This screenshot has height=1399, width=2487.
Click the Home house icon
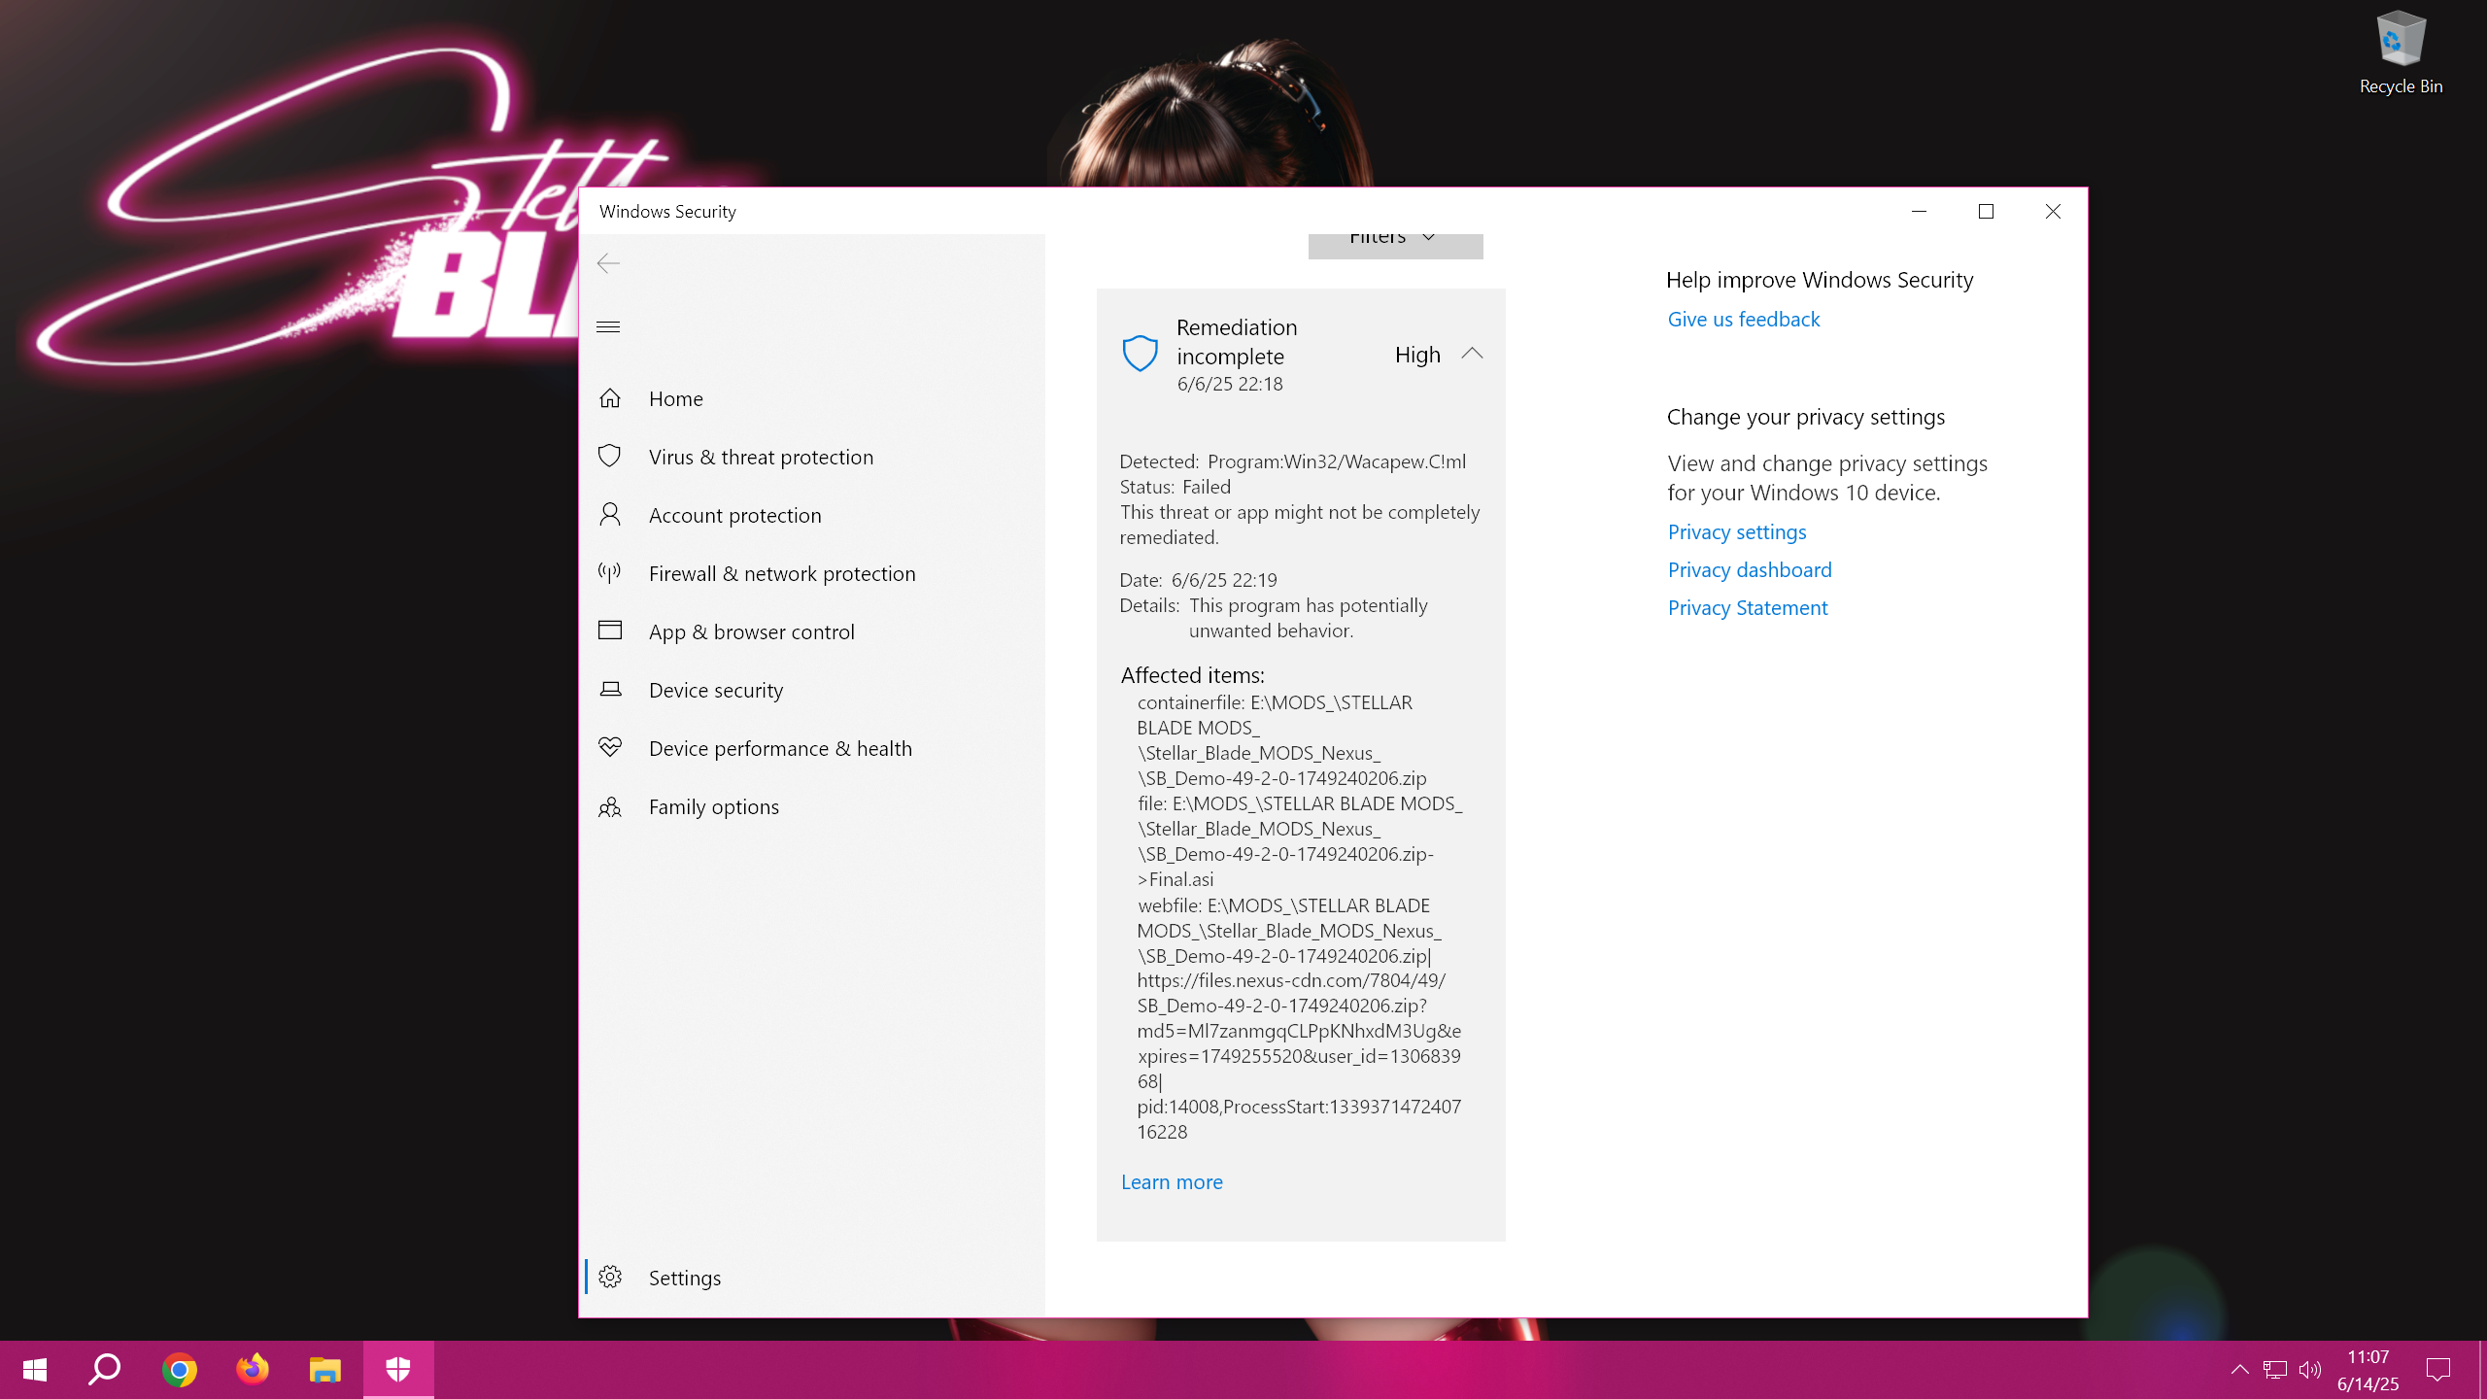click(x=610, y=398)
